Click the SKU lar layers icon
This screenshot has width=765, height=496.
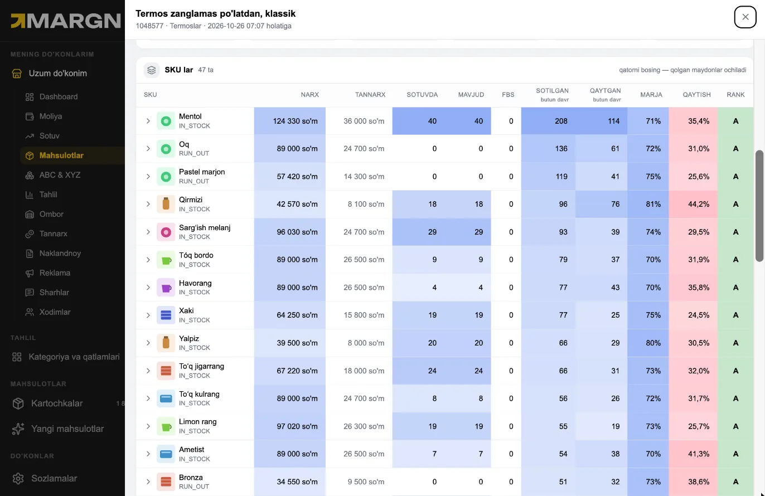point(152,70)
